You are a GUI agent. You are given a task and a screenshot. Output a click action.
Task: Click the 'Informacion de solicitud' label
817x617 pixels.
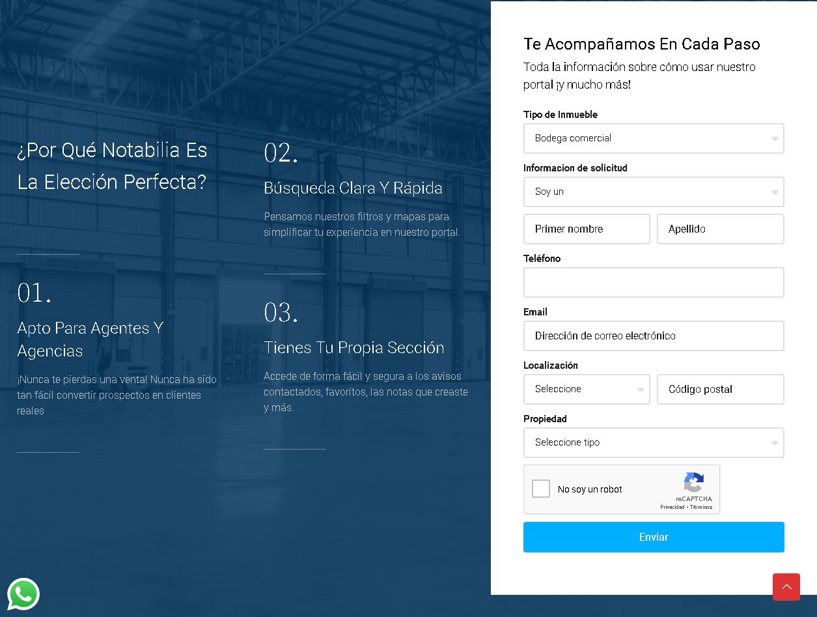[x=575, y=168]
